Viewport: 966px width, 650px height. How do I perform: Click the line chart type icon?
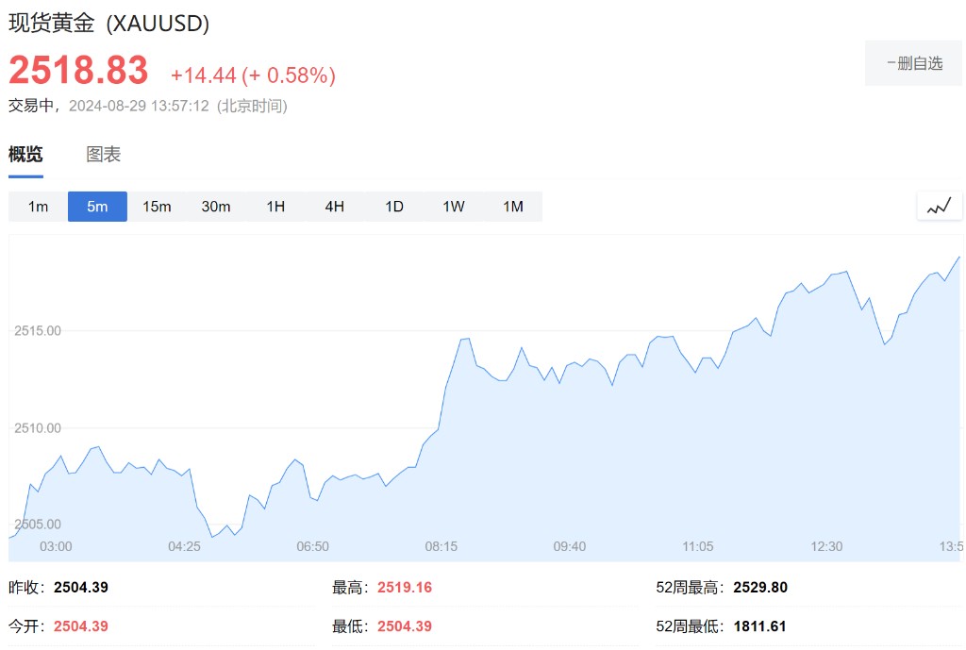coord(939,207)
